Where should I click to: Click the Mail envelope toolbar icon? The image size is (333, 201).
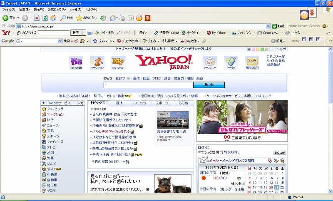[113, 18]
